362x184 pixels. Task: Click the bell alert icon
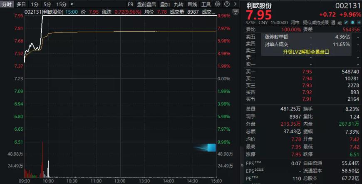(352, 22)
